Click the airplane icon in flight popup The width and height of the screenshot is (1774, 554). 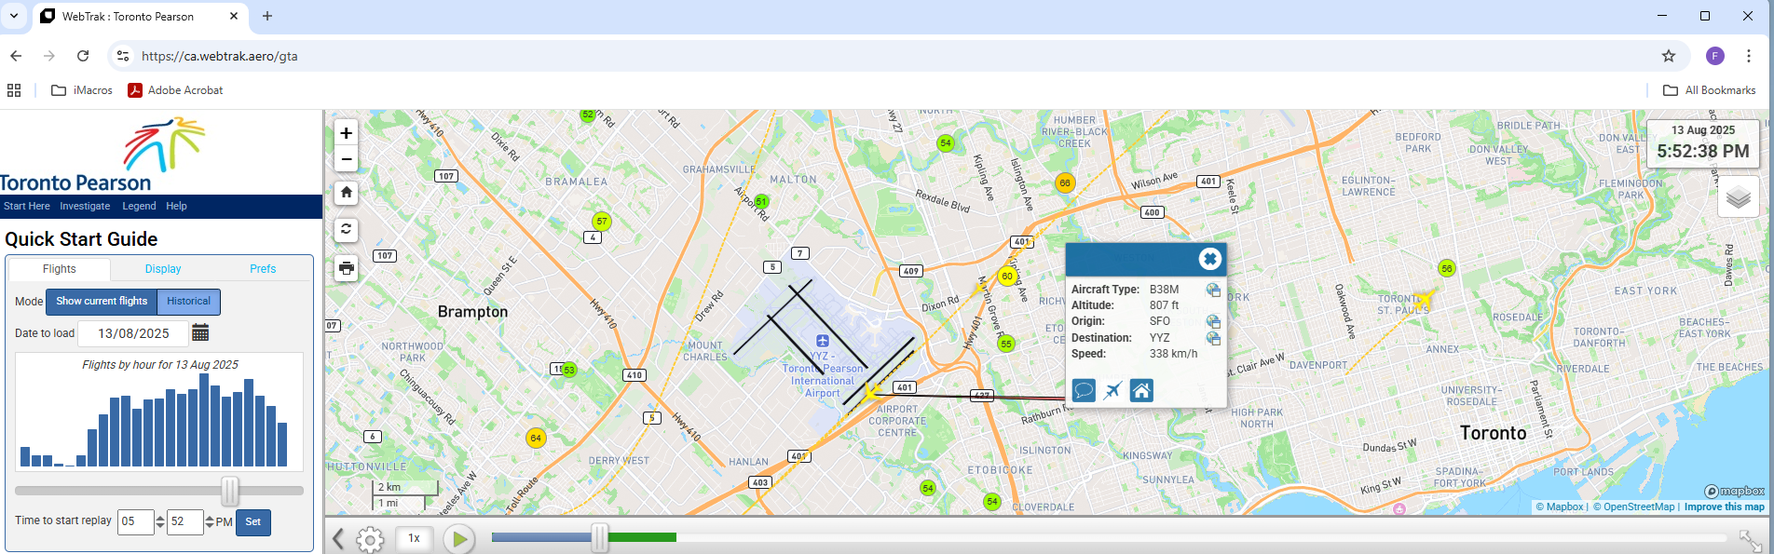(1112, 390)
